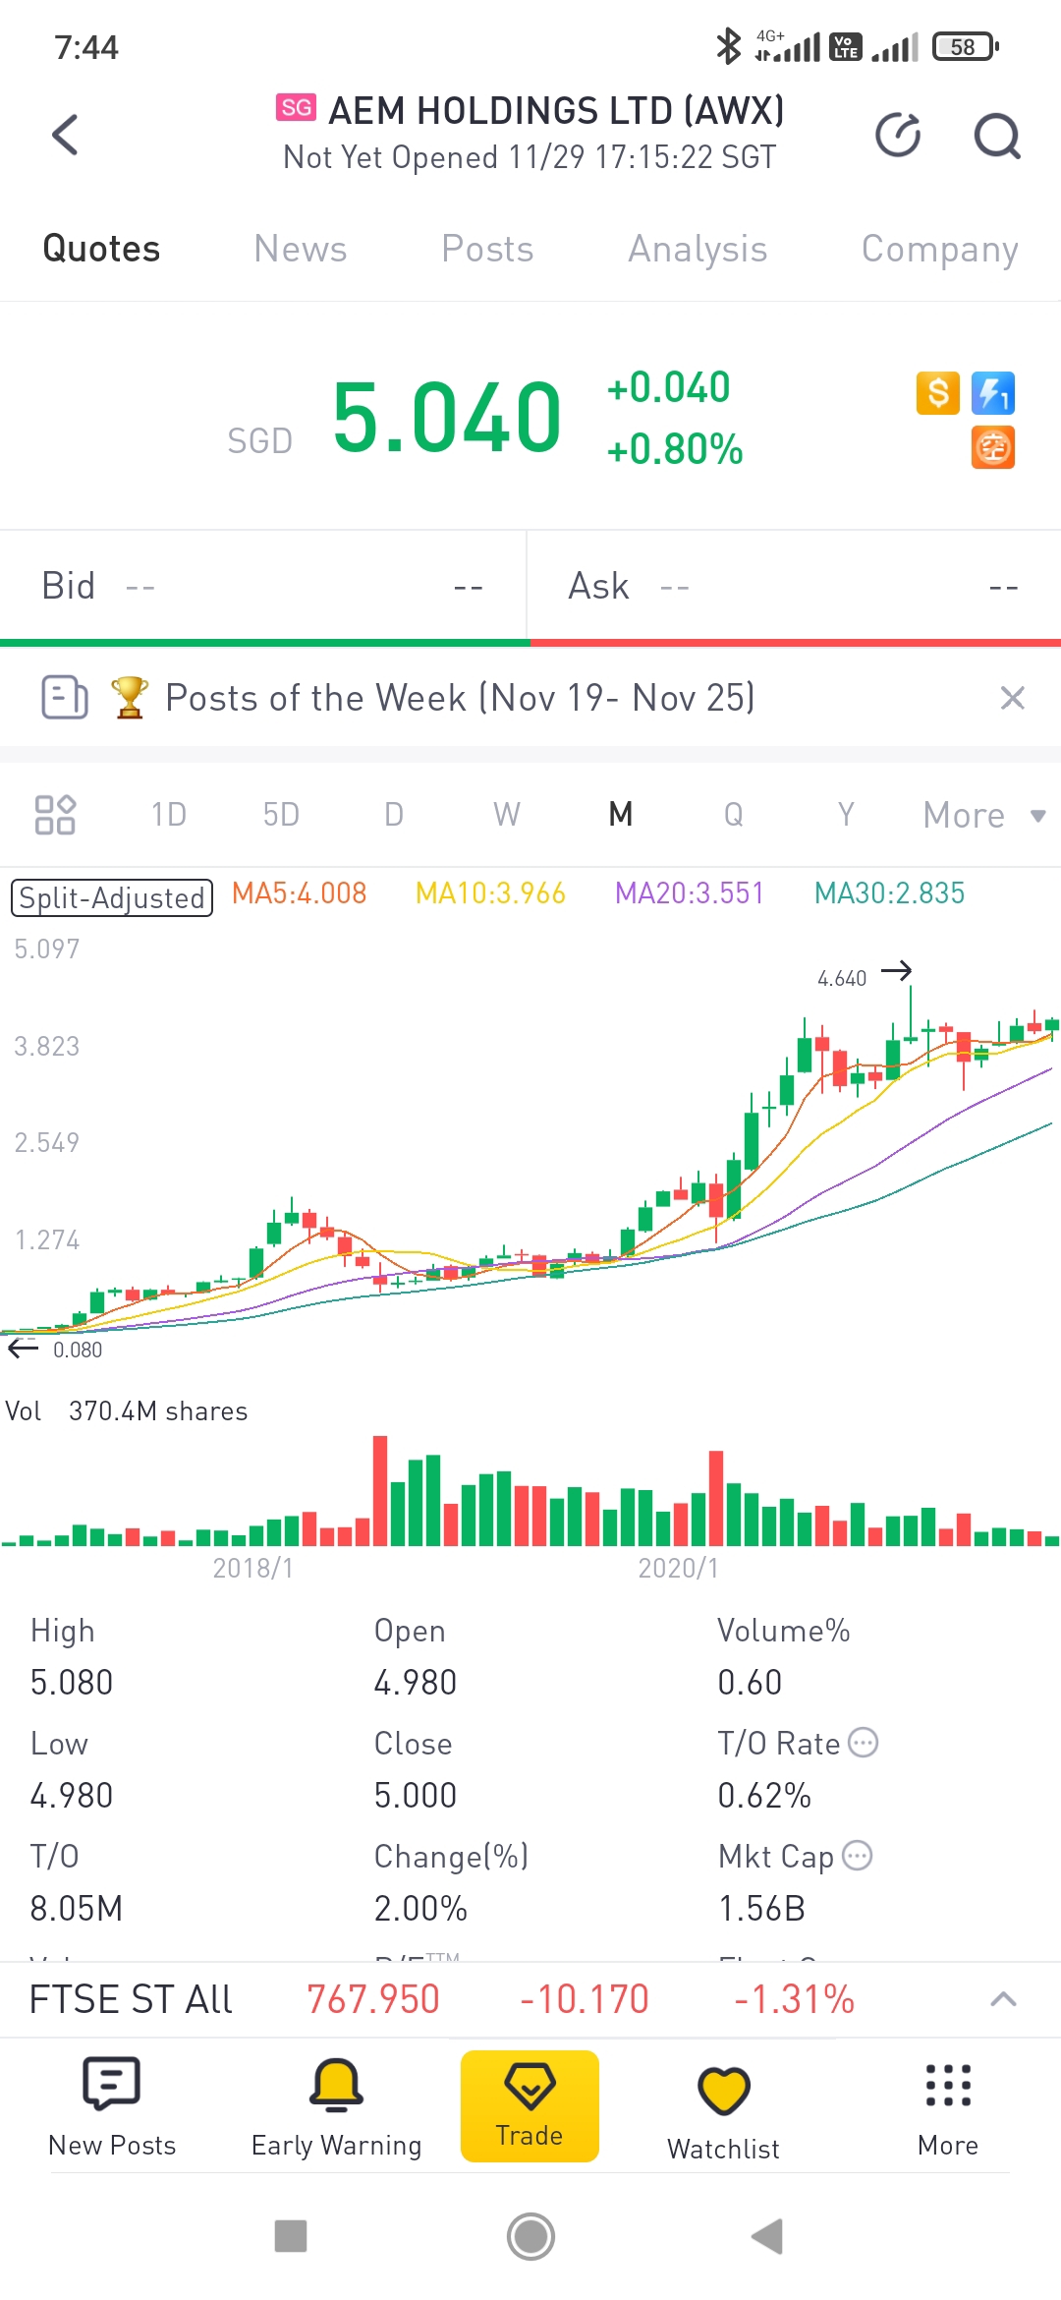Image resolution: width=1061 pixels, height=2300 pixels.
Task: Expand the More chart periods dropdown
Action: tap(984, 815)
